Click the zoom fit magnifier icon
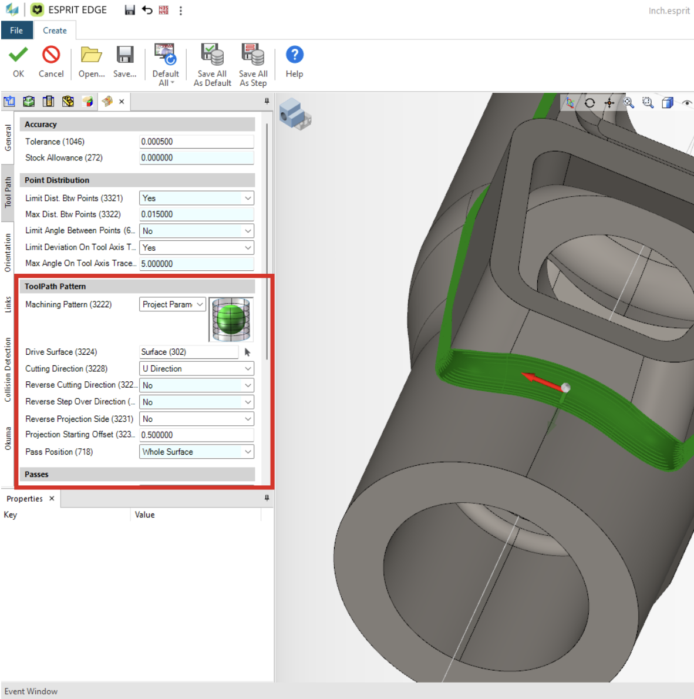The image size is (694, 699). pos(629,103)
